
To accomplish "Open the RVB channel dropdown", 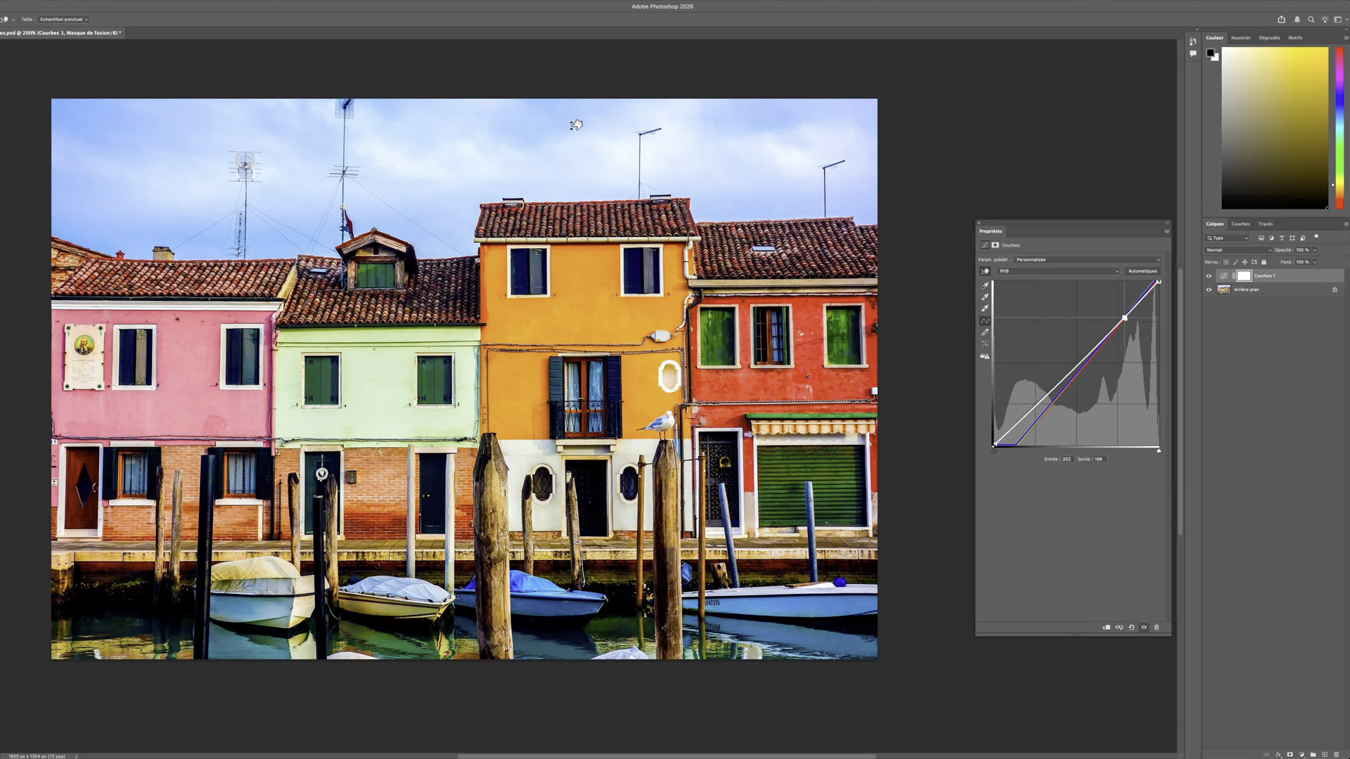I will tap(1058, 271).
